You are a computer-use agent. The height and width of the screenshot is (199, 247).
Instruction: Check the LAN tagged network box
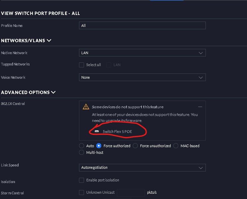109,65
